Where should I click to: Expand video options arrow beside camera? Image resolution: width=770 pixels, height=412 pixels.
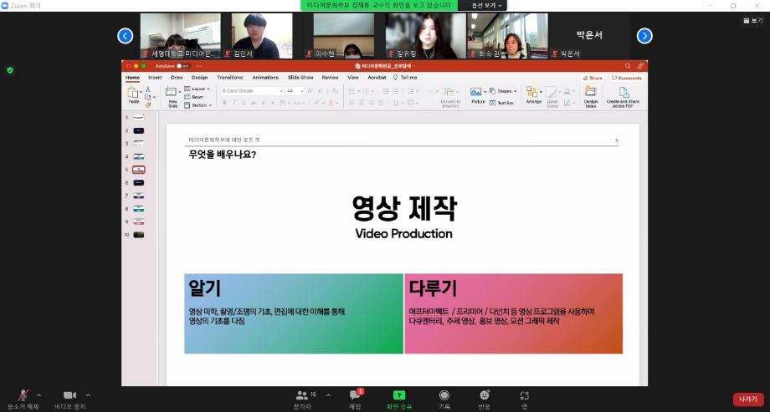pos(88,394)
